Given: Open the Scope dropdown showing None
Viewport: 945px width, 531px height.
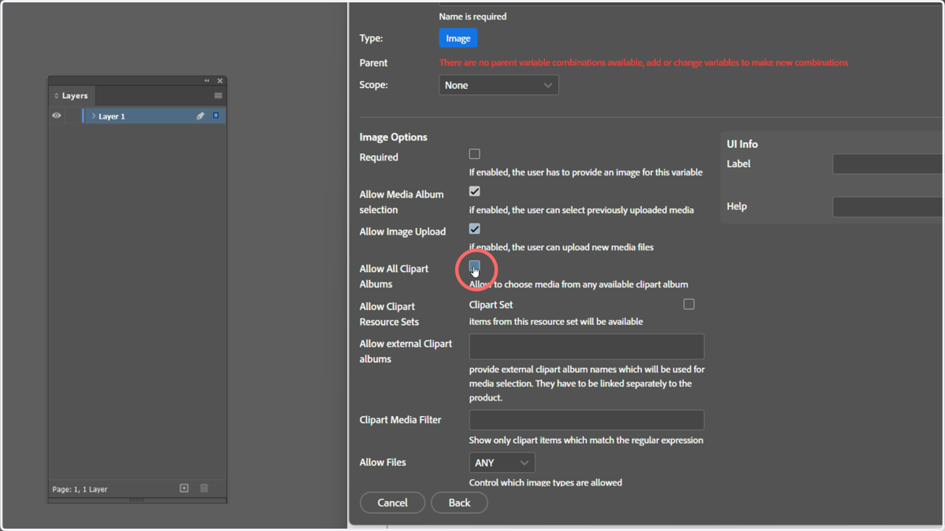Looking at the screenshot, I should point(498,85).
